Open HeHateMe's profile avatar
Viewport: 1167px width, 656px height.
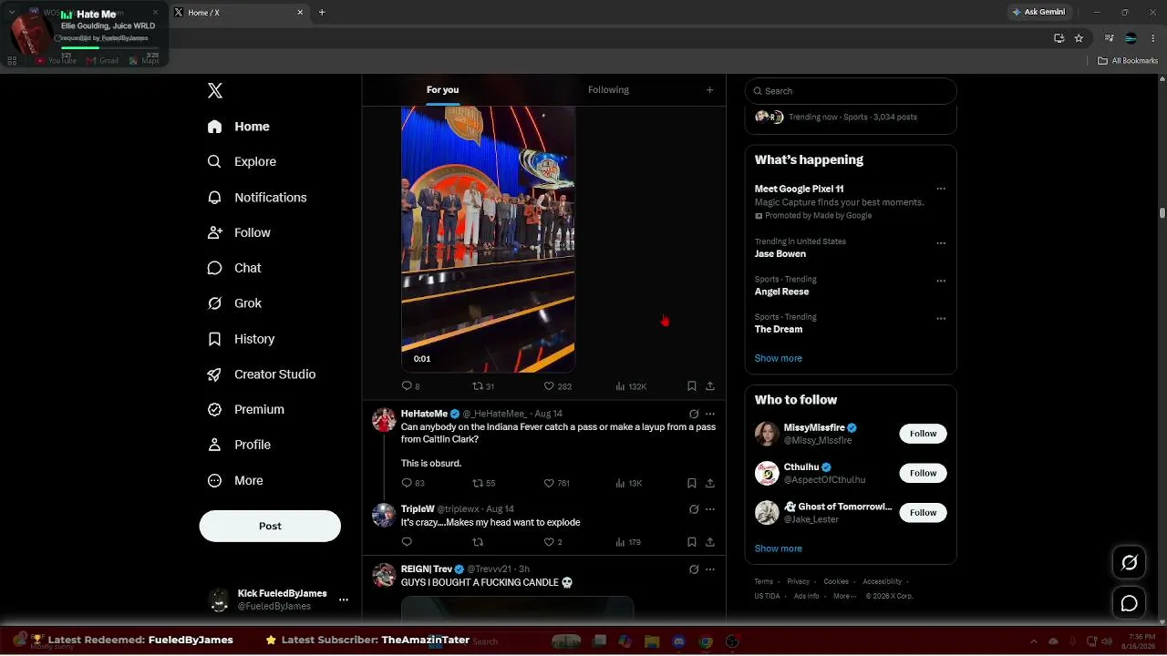pyautogui.click(x=384, y=420)
